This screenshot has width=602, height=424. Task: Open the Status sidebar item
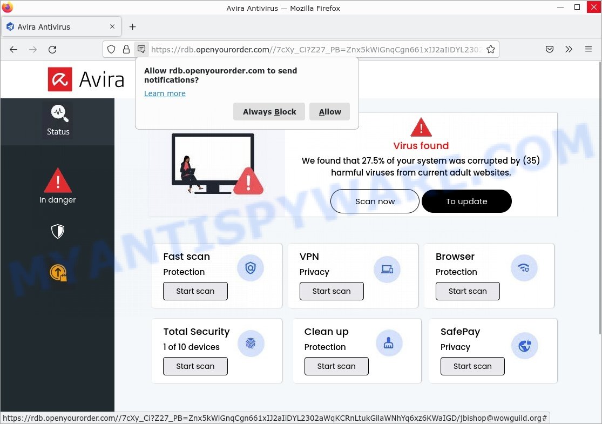pos(58,122)
